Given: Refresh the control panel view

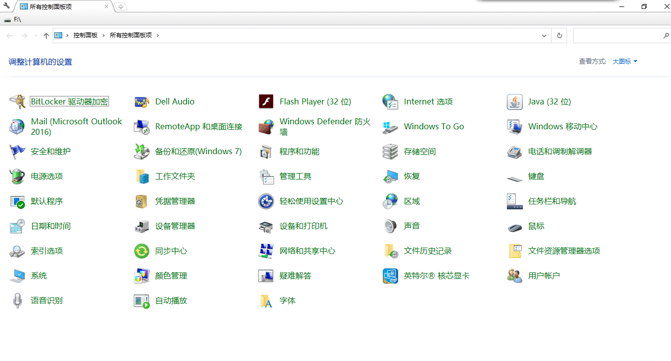Looking at the screenshot, I should click(560, 36).
